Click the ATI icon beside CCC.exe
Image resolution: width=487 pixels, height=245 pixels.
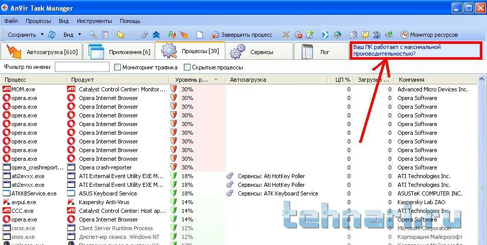coord(6,211)
